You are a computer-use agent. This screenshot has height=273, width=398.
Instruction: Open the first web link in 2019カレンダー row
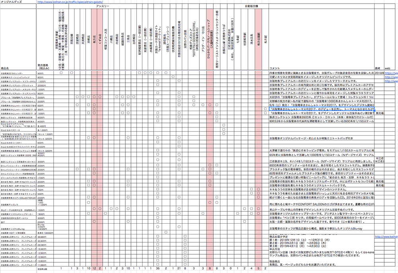[390, 73]
